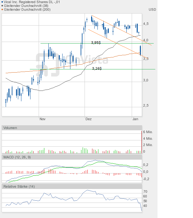Click the USD currency label
Viewport: 193px width, 218px height.
tap(152, 9)
